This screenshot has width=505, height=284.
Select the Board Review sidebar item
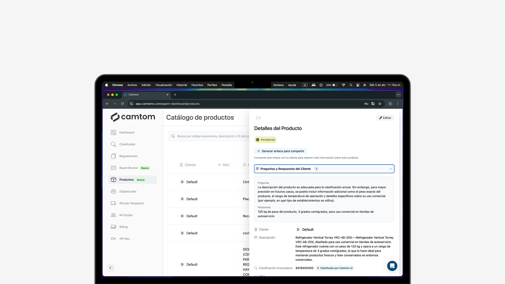pos(129,168)
